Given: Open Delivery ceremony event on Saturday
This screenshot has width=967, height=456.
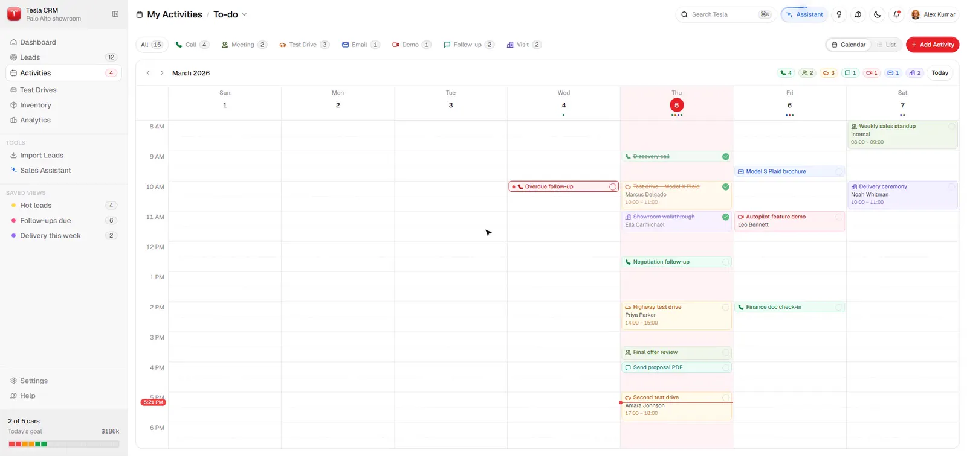Looking at the screenshot, I should (x=902, y=195).
